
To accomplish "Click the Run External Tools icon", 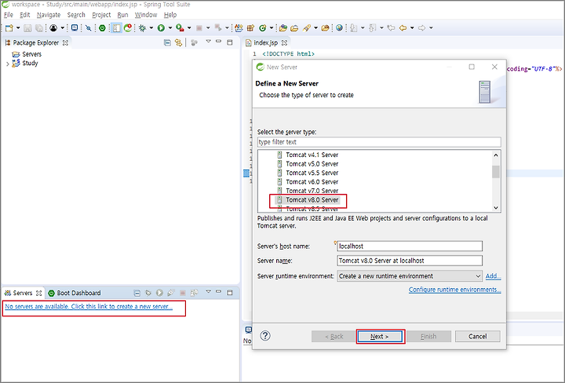I will pos(180,27).
